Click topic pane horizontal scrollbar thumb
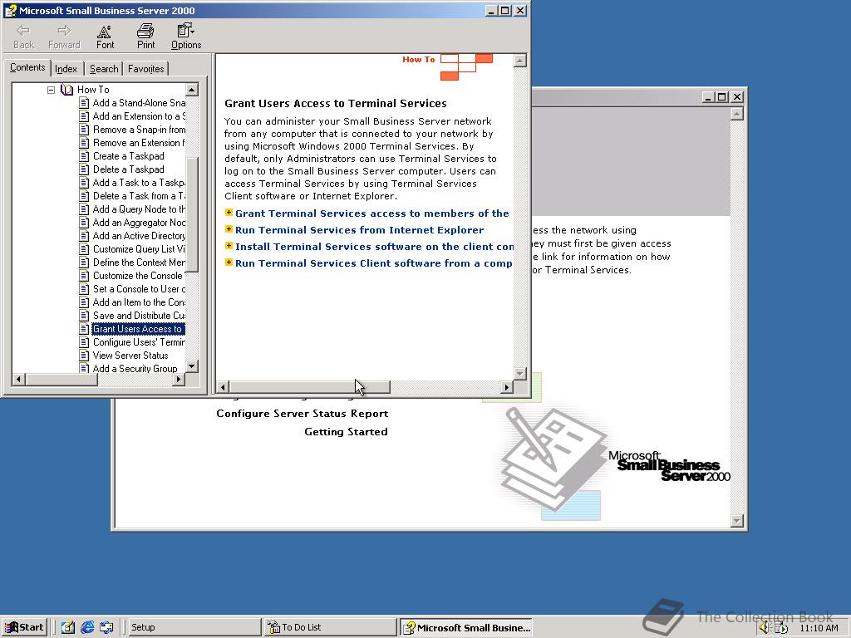 309,387
